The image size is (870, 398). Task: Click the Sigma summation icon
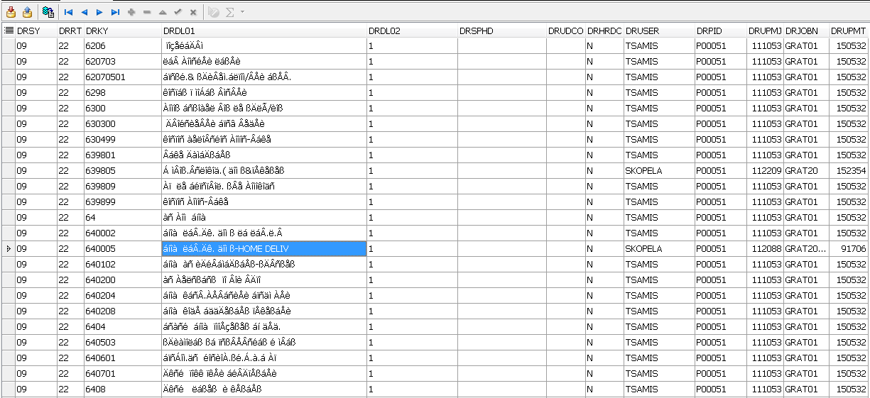click(x=230, y=12)
